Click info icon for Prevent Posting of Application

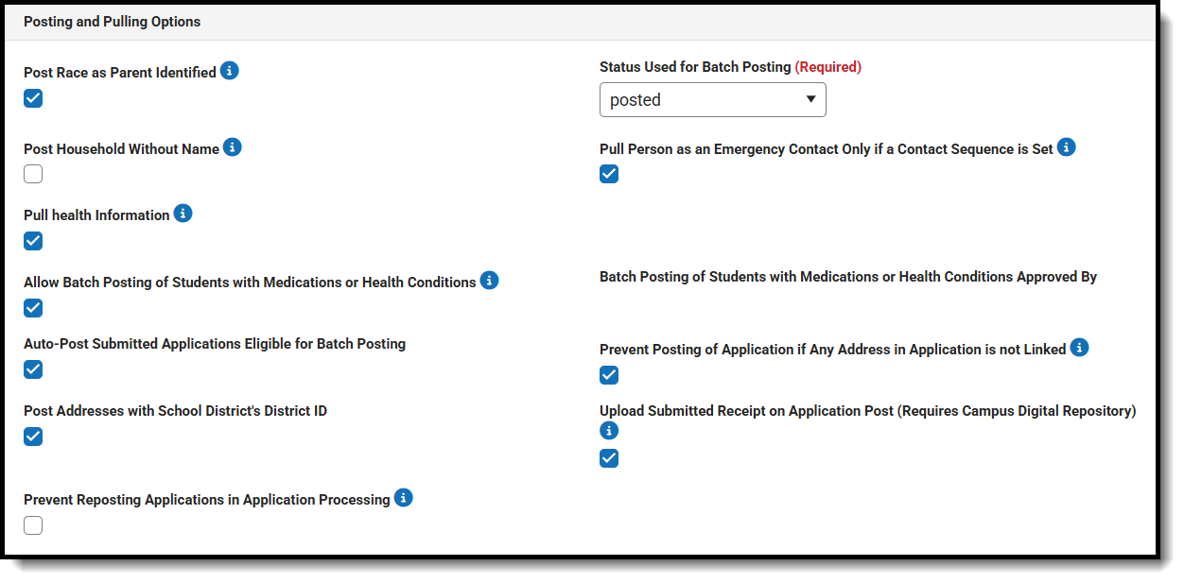coord(1079,348)
